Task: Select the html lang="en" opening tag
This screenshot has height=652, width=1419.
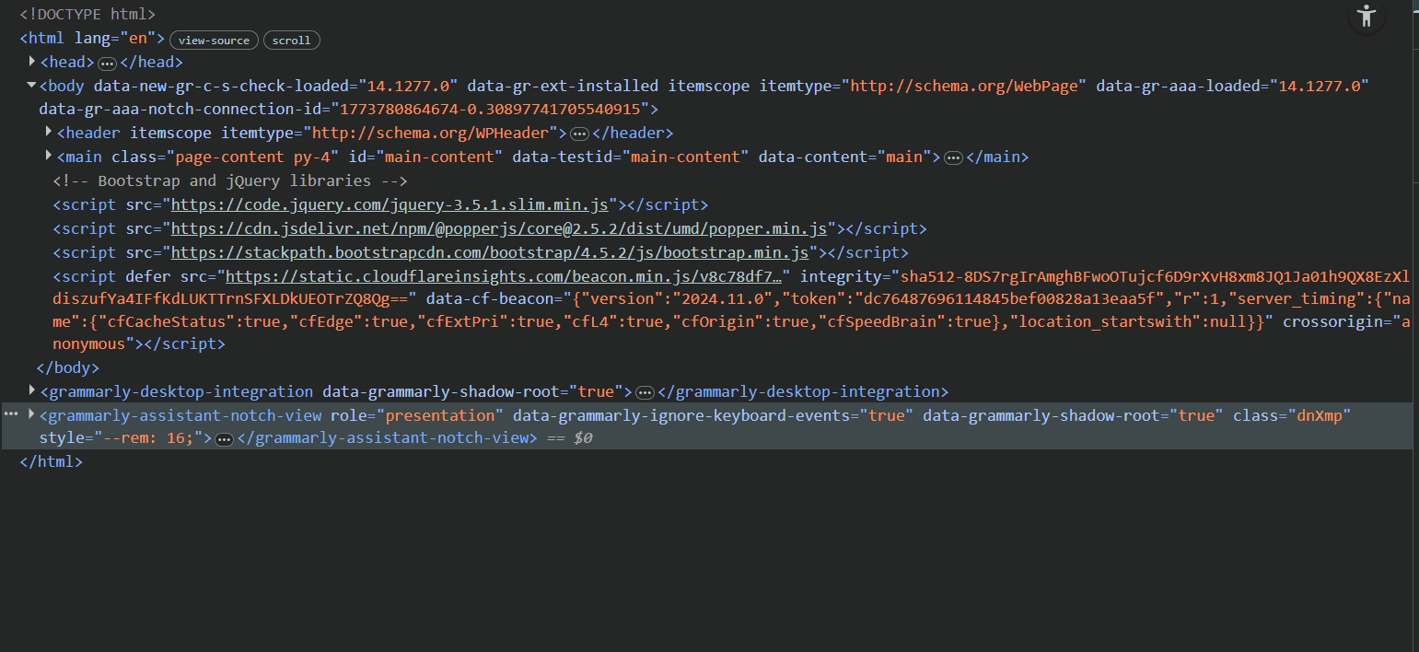Action: [x=92, y=39]
